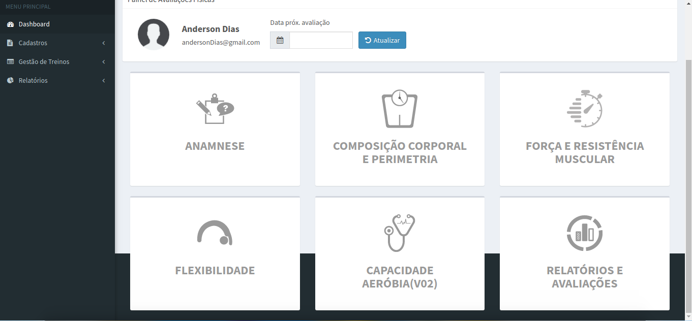Open the ANAMNESE card title

[215, 146]
